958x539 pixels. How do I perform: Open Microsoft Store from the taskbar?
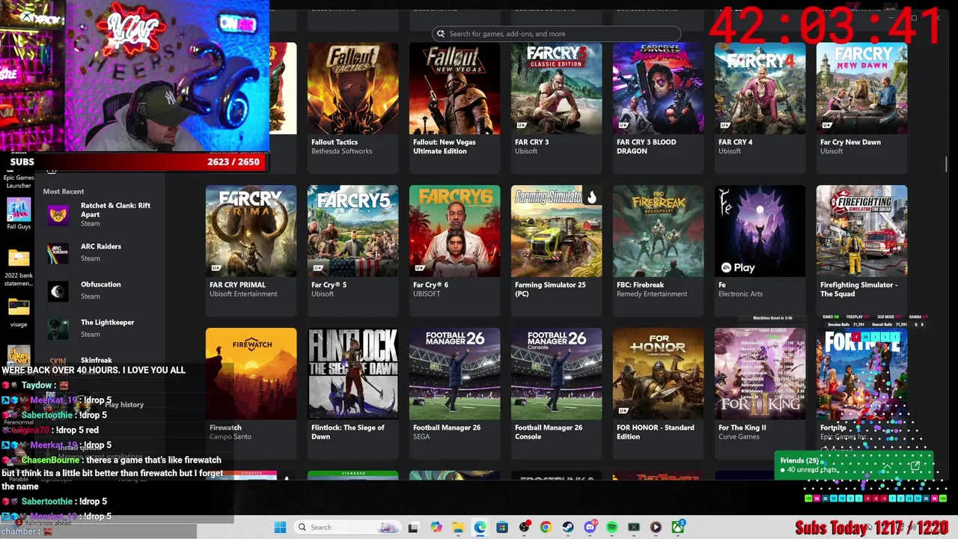[x=502, y=527]
